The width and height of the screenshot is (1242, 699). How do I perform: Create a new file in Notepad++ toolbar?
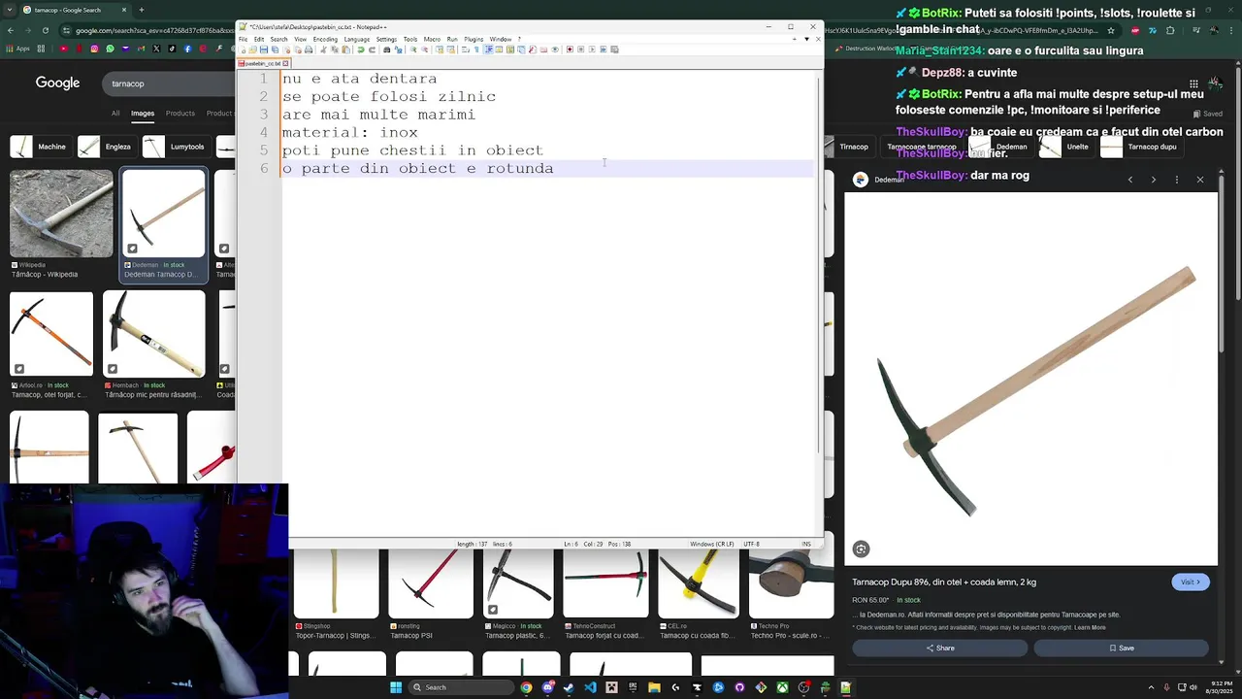(x=243, y=49)
